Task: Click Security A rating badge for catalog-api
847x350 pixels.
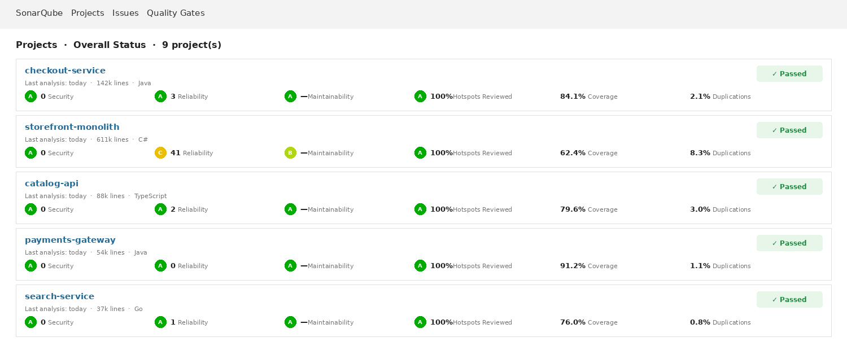Action: [30, 209]
